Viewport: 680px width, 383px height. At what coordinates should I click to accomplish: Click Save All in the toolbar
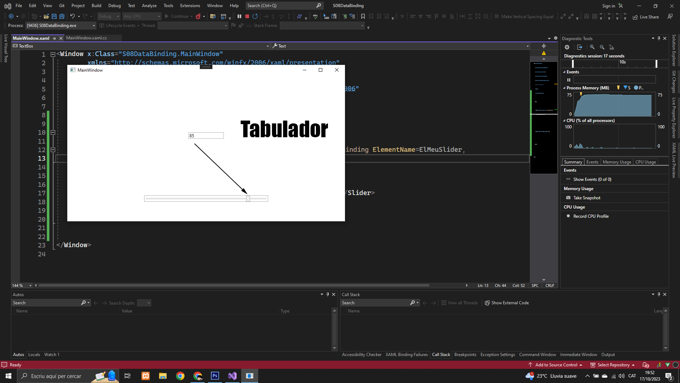tap(62, 16)
